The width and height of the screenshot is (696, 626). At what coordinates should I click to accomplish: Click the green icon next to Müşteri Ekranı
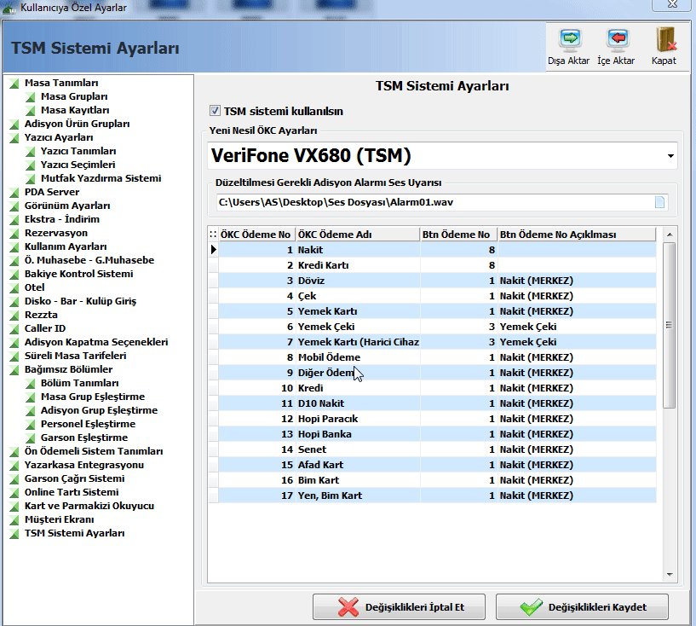(14, 519)
